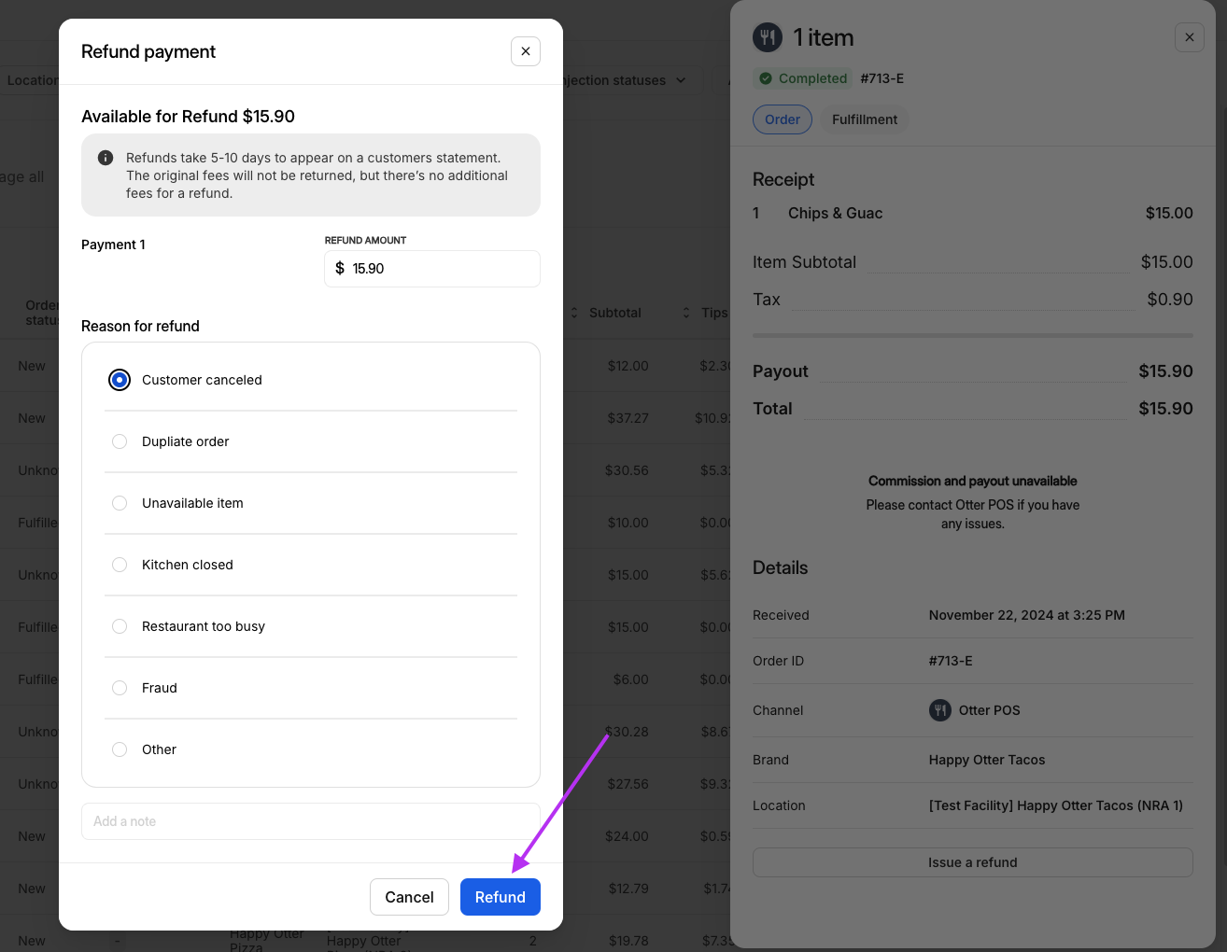
Task: Select the Kitchen closed reason
Action: pos(120,565)
